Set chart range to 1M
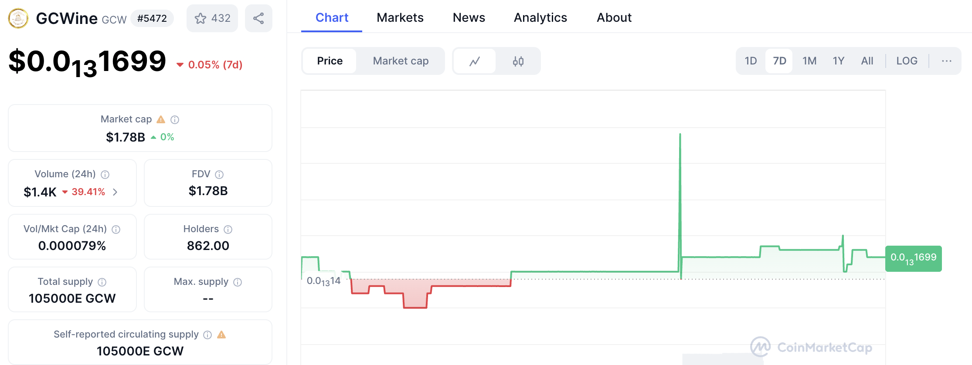This screenshot has width=972, height=365. [809, 61]
